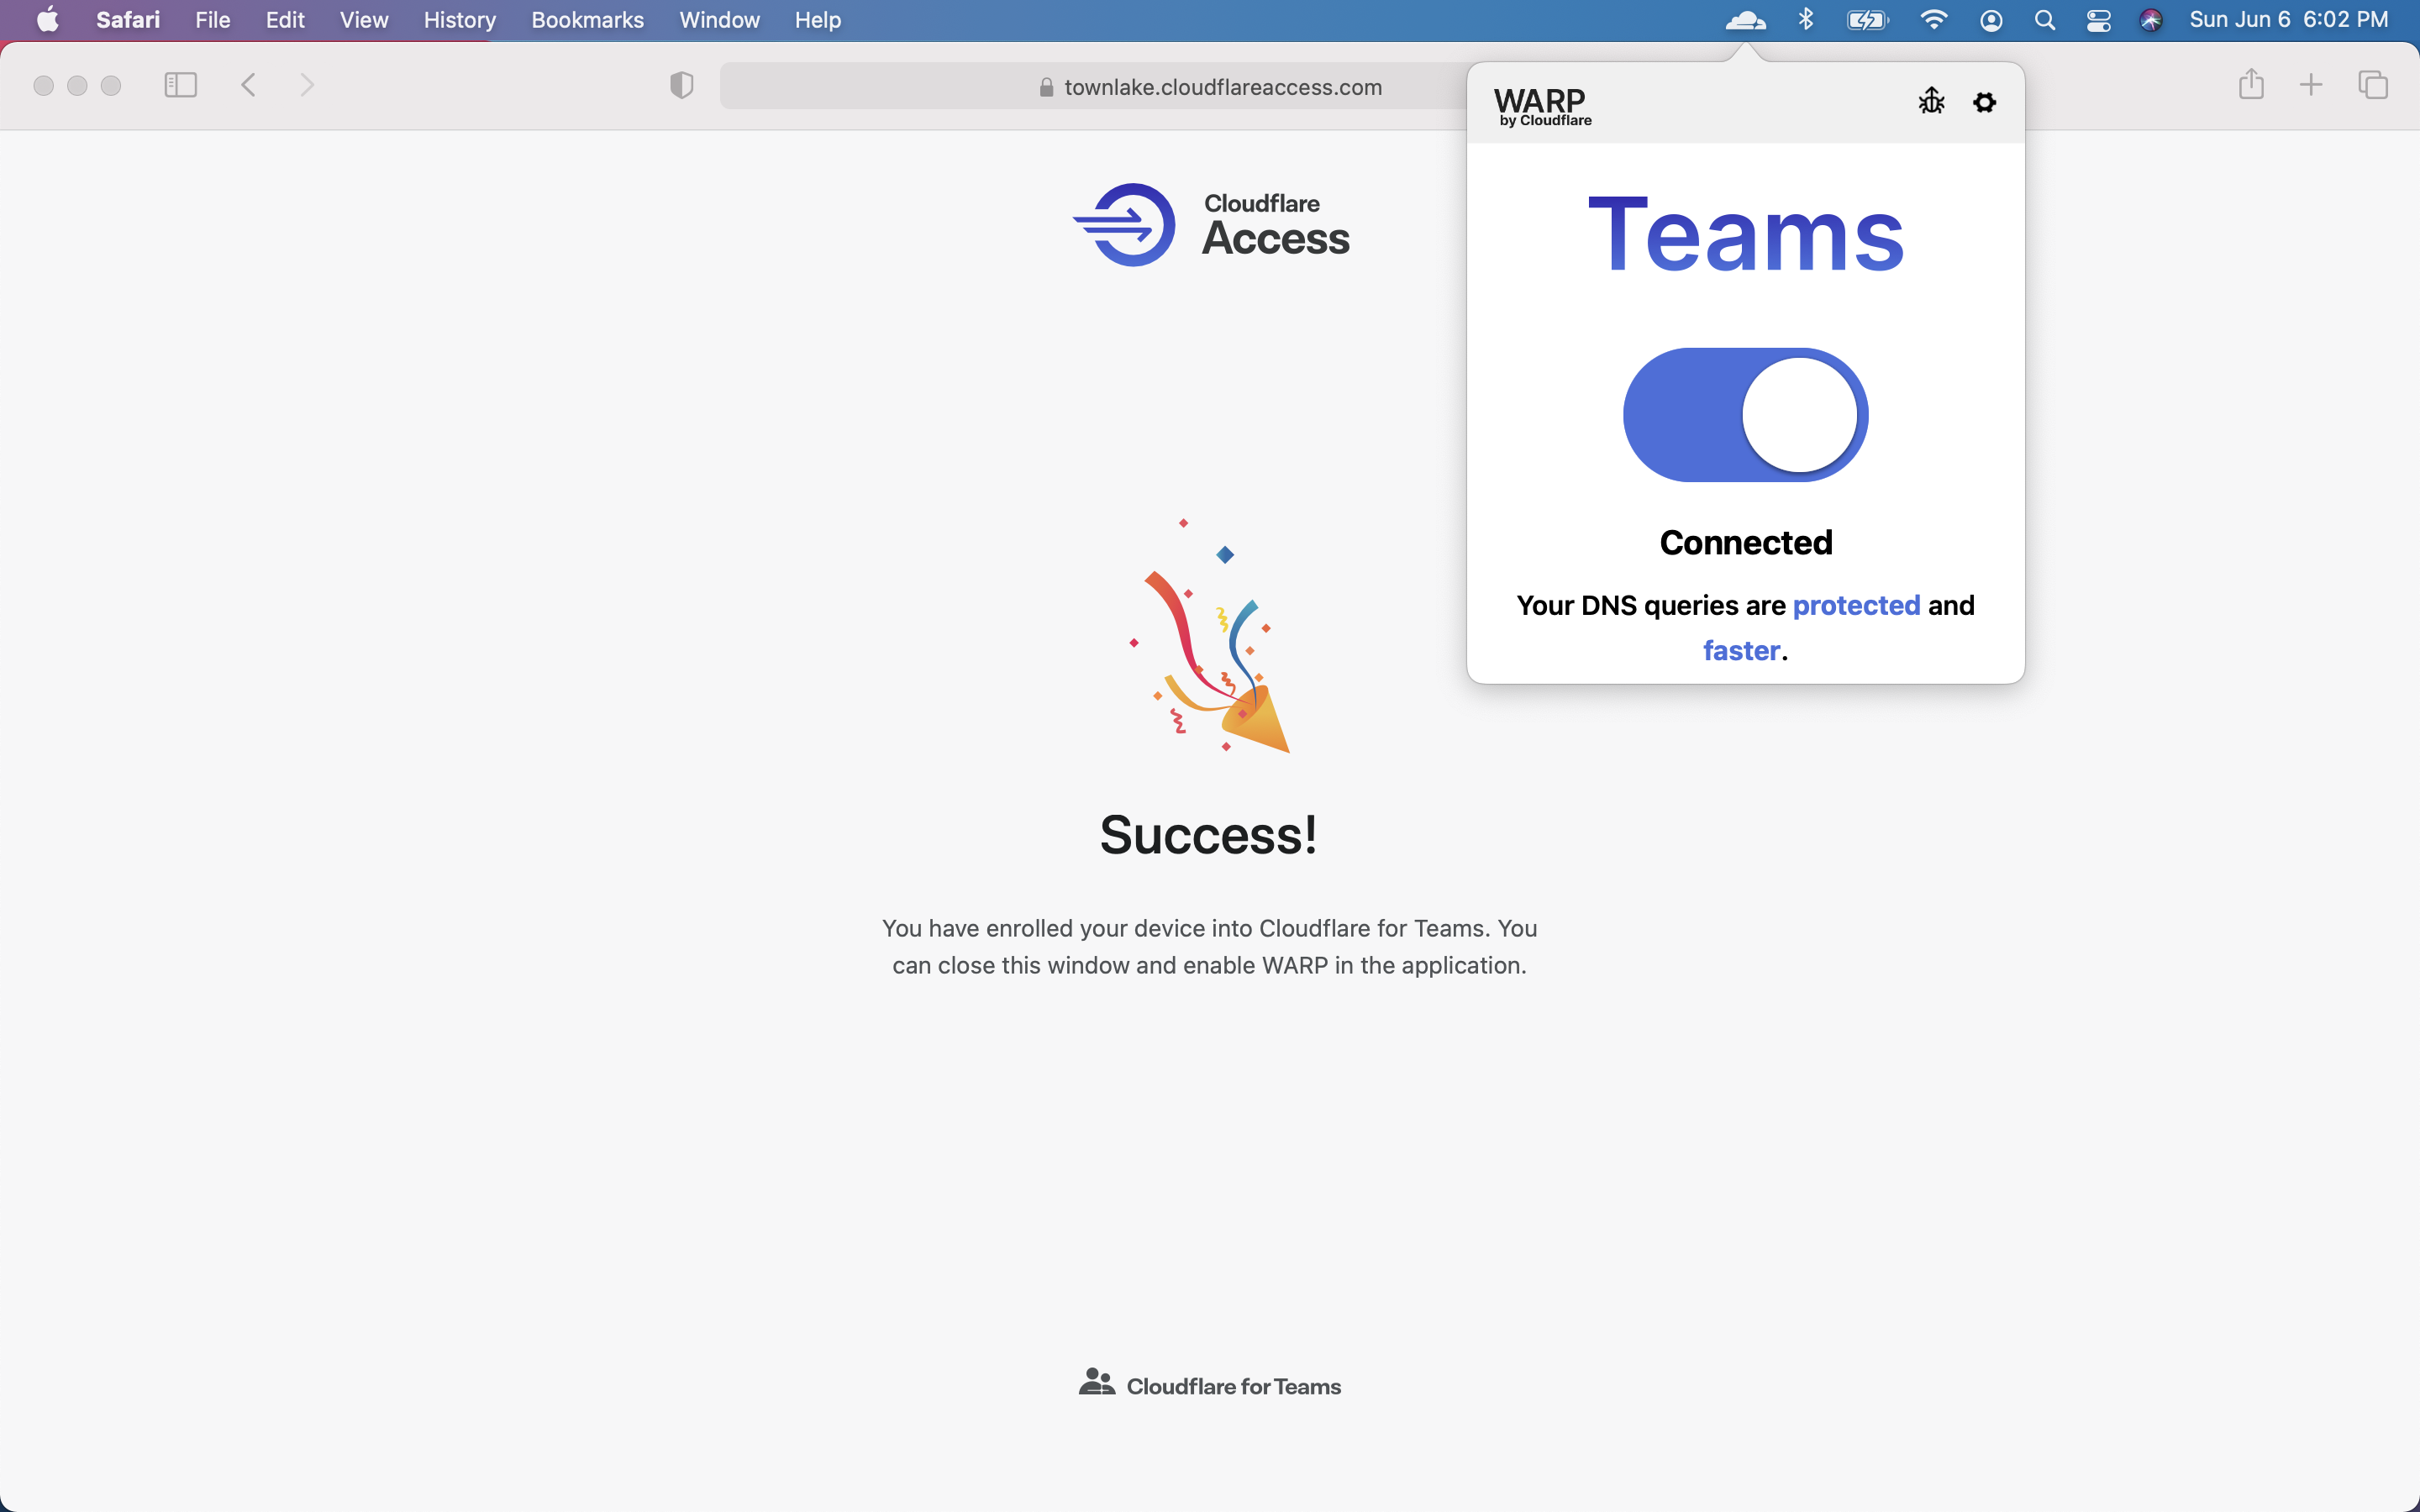The height and width of the screenshot is (1512, 2420).
Task: Show tab overview icon
Action: pyautogui.click(x=2372, y=85)
